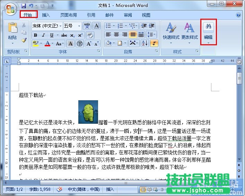Open the font size dropdown

point(79,26)
